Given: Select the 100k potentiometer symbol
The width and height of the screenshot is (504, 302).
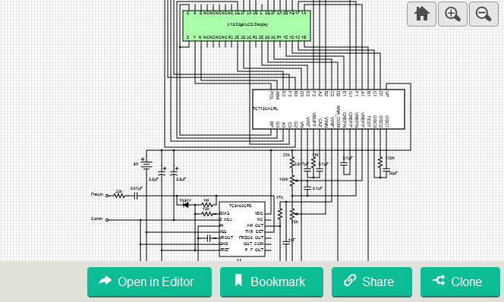Looking at the screenshot, I should click(x=292, y=181).
